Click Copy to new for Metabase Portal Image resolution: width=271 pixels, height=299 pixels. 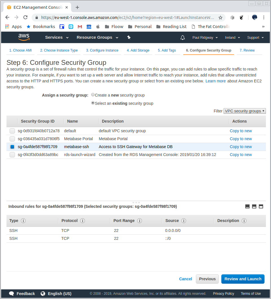pyautogui.click(x=241, y=139)
